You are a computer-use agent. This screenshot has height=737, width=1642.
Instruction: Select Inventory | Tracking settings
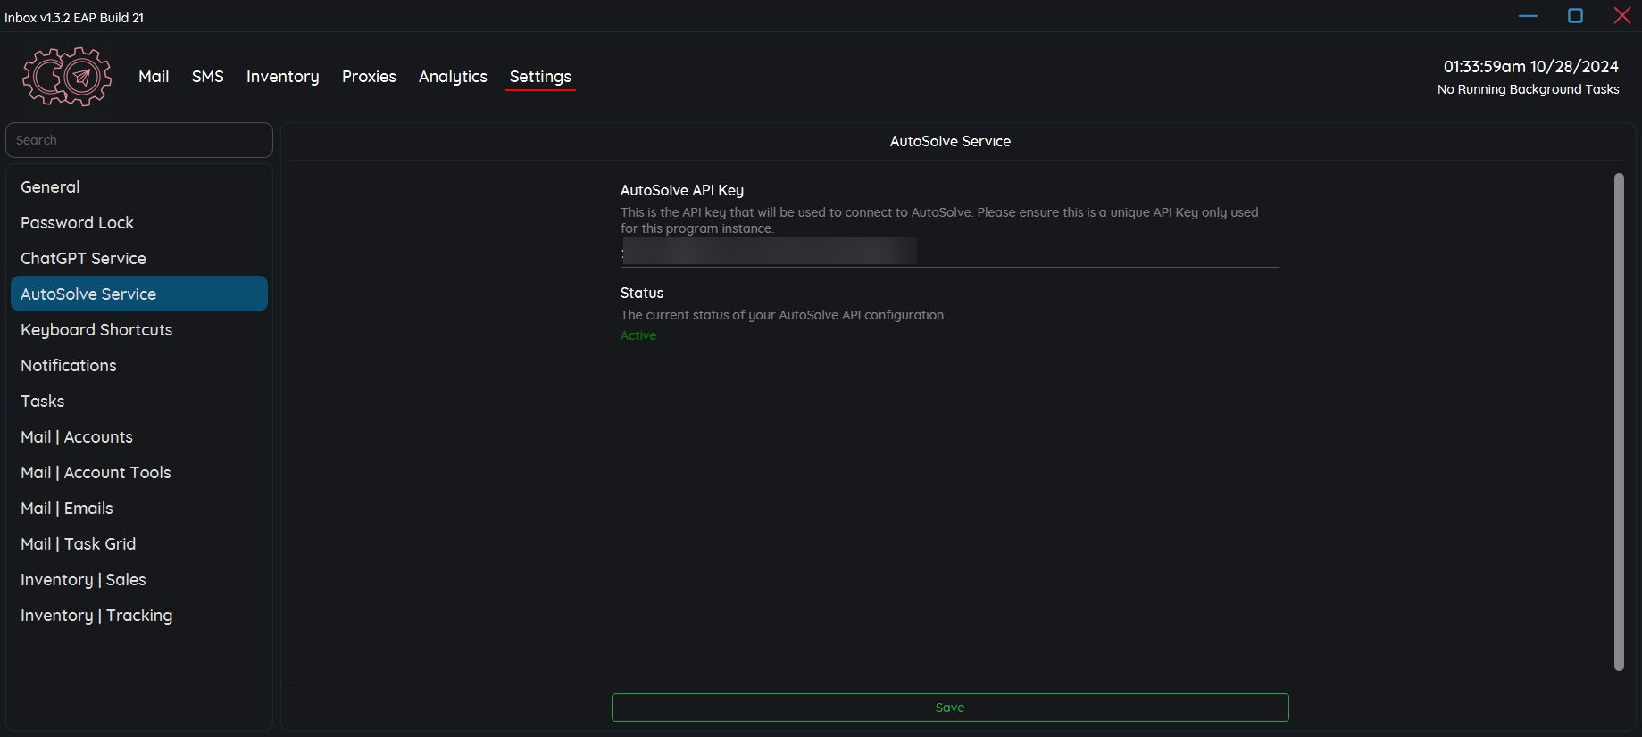[x=96, y=616]
